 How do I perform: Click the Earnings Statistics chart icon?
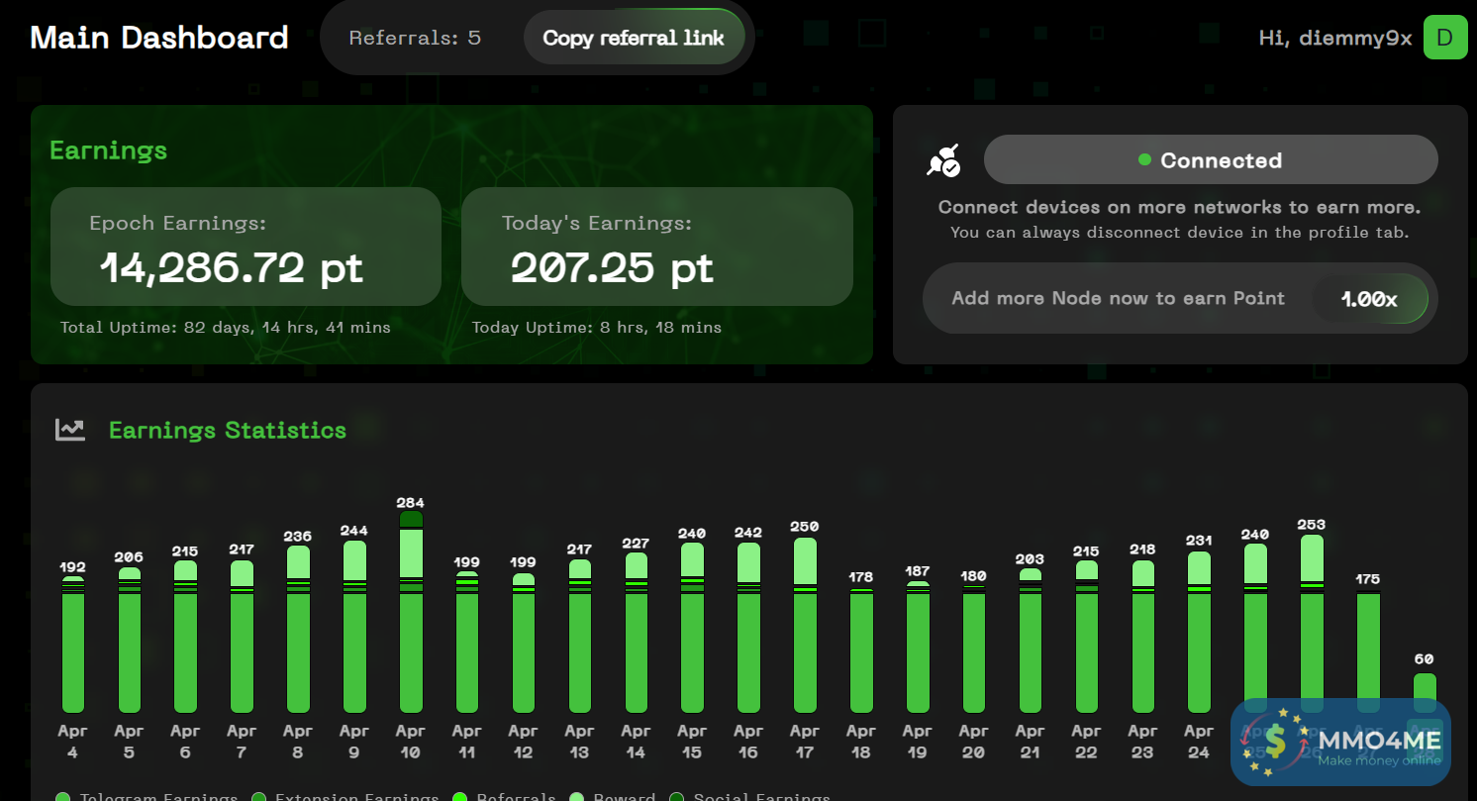tap(70, 430)
